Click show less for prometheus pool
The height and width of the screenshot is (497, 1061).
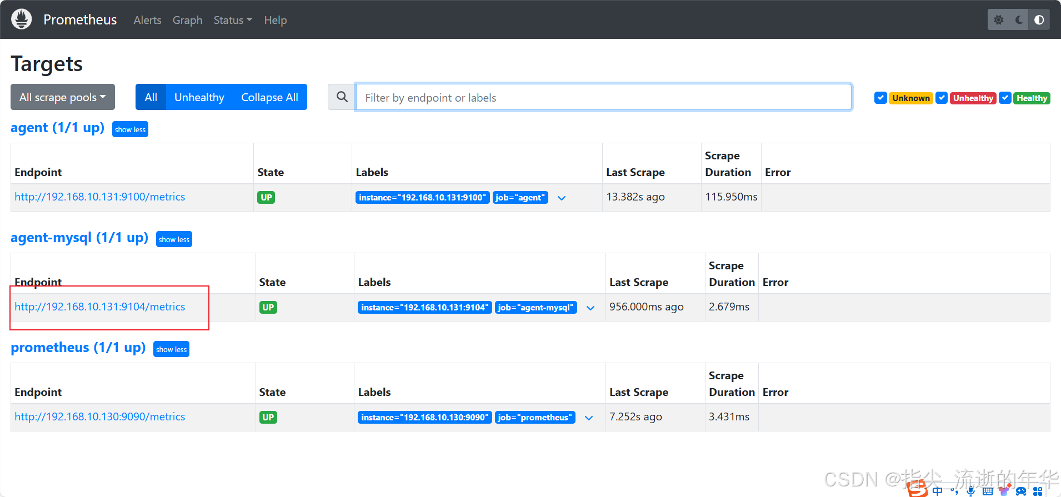171,349
